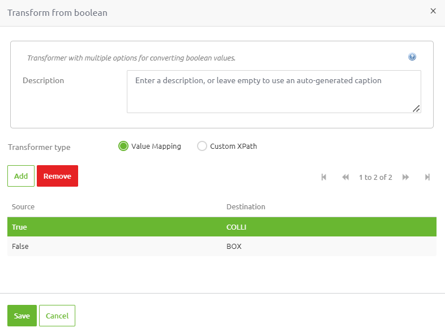This screenshot has height=336, width=445.
Task: Jump to last page of mappings
Action: [427, 177]
